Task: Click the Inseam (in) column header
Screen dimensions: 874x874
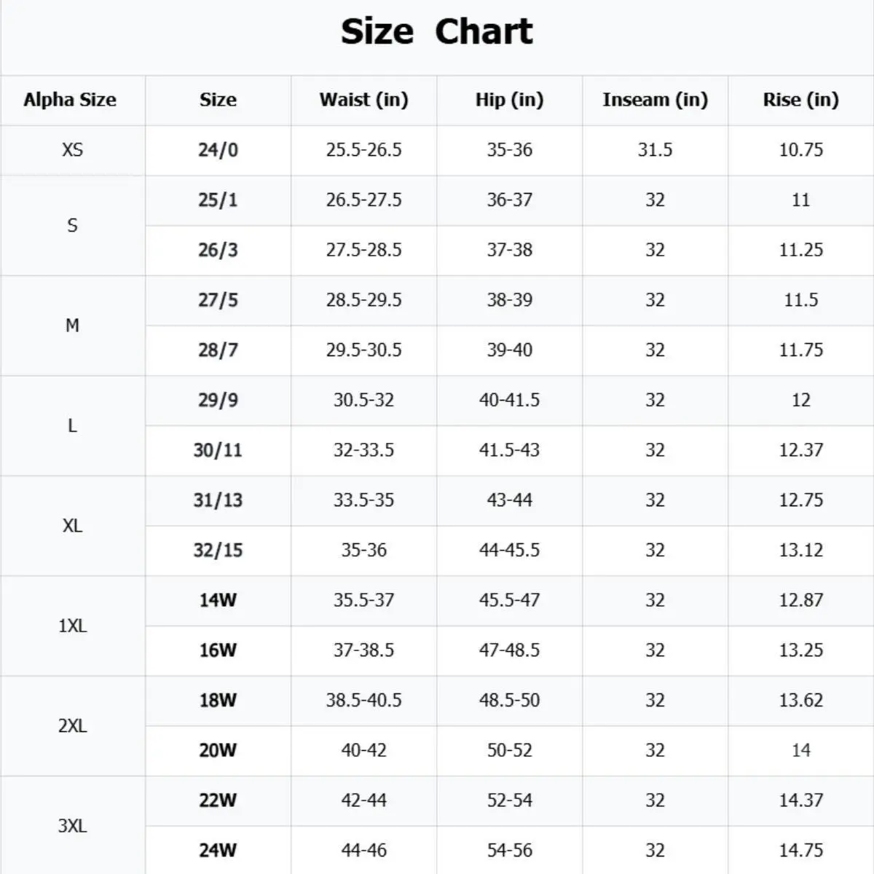Action: (655, 100)
